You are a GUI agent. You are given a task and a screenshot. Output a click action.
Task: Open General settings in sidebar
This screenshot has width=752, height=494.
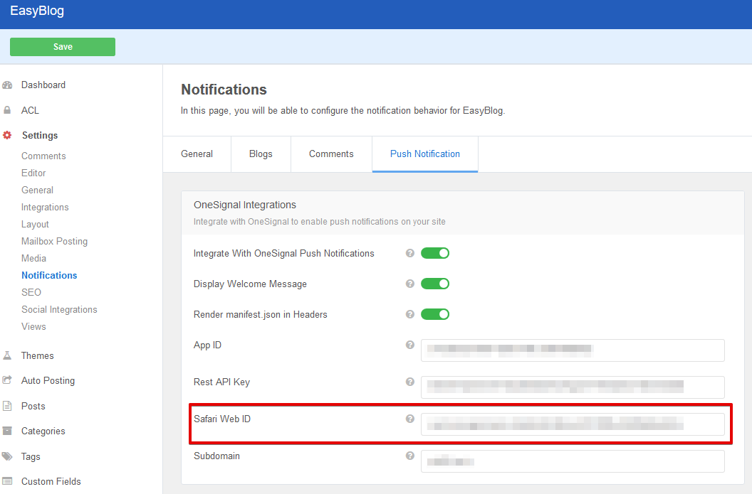[38, 190]
